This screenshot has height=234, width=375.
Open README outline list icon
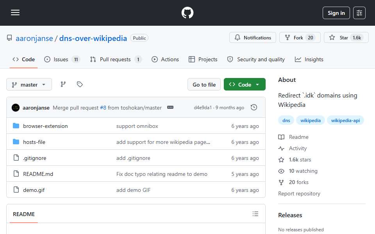point(255,214)
